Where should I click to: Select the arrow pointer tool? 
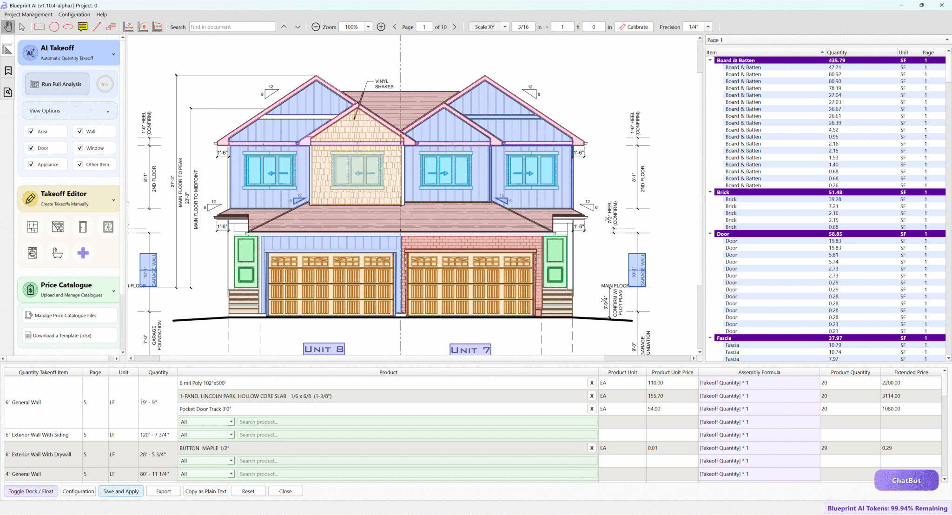[22, 27]
